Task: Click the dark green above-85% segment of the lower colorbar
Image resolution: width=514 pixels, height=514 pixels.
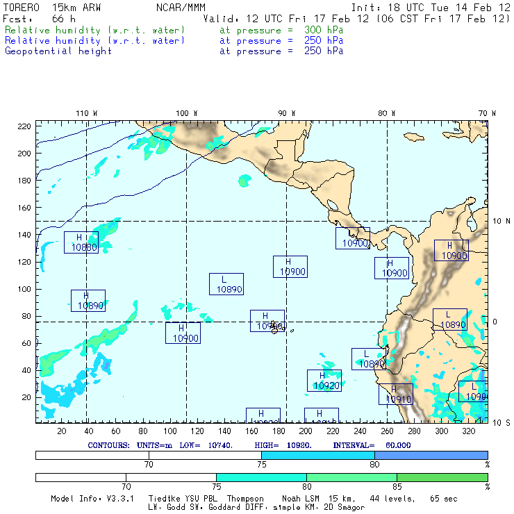Action: click(442, 477)
